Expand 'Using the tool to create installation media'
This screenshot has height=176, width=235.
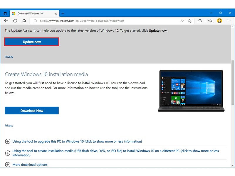(x=115, y=153)
